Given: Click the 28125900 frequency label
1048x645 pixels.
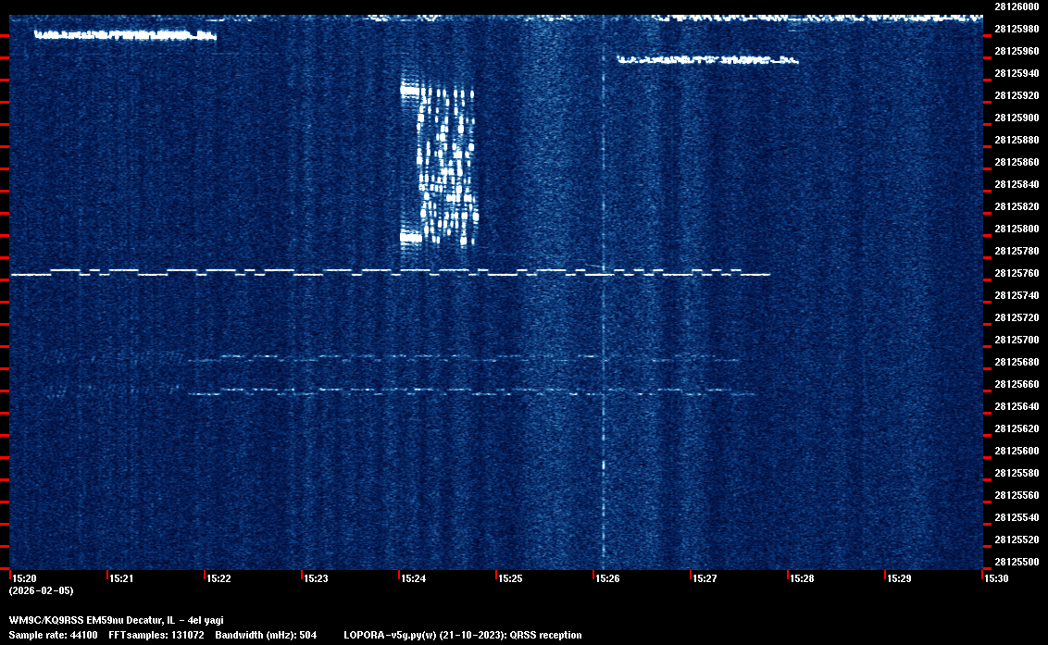Looking at the screenshot, I should click(x=1016, y=118).
